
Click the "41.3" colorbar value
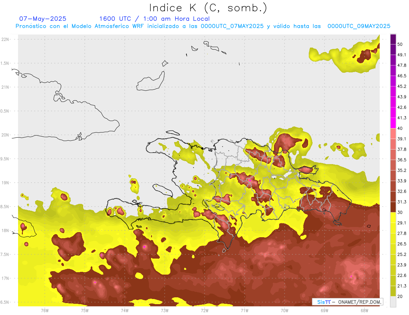tap(402, 118)
